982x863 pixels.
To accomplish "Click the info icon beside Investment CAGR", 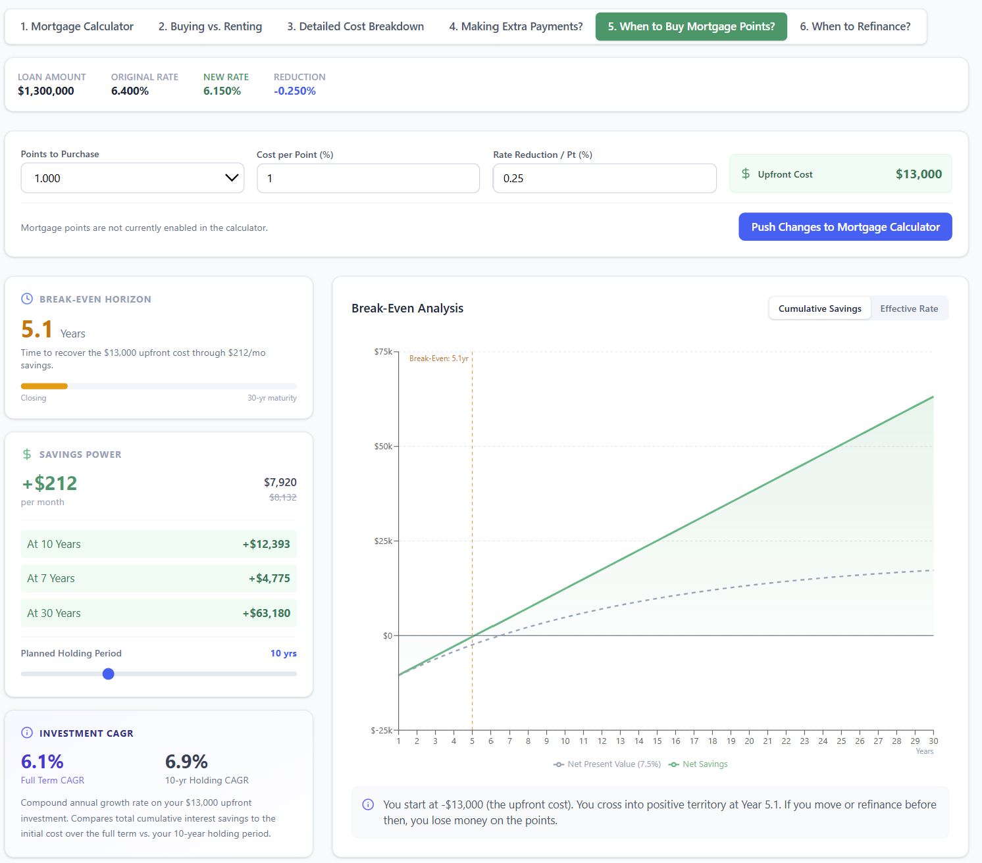I will [x=27, y=733].
